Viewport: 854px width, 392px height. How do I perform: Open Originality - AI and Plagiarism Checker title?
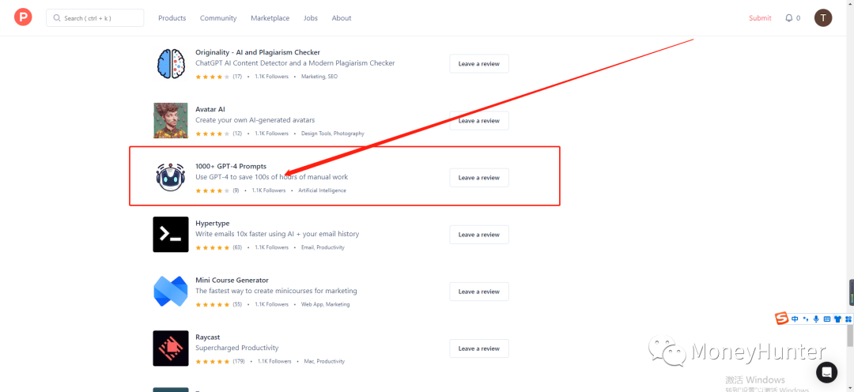coord(258,52)
